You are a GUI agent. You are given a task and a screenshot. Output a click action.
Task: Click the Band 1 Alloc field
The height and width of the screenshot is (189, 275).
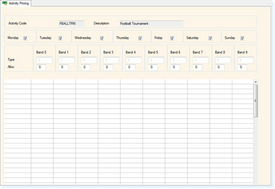(x=63, y=67)
